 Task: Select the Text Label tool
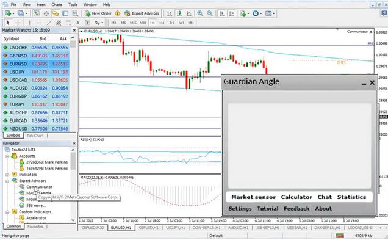pos(87,23)
